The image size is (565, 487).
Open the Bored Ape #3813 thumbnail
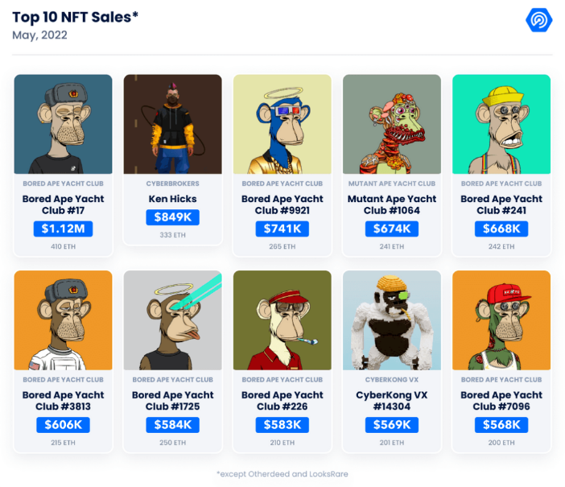tap(63, 320)
